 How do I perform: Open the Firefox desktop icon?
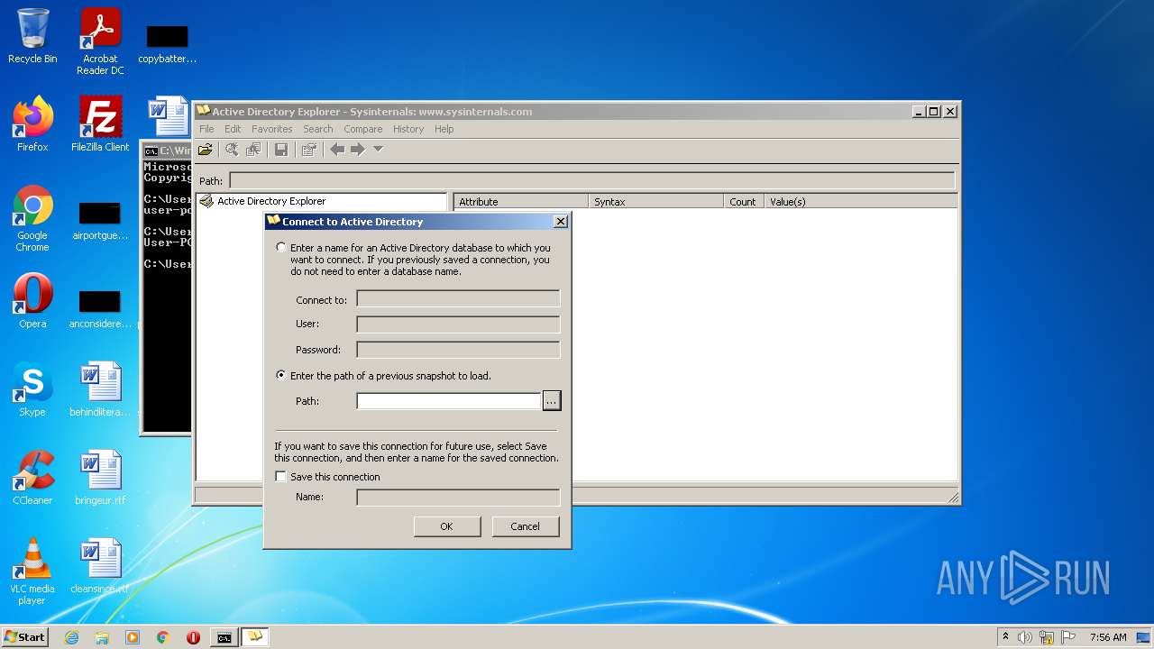[x=32, y=124]
